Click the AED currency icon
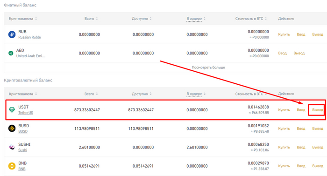The height and width of the screenshot is (176, 327). tap(11, 53)
